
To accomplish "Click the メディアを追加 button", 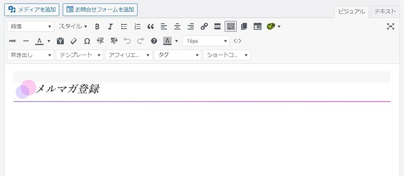I will pos(32,9).
